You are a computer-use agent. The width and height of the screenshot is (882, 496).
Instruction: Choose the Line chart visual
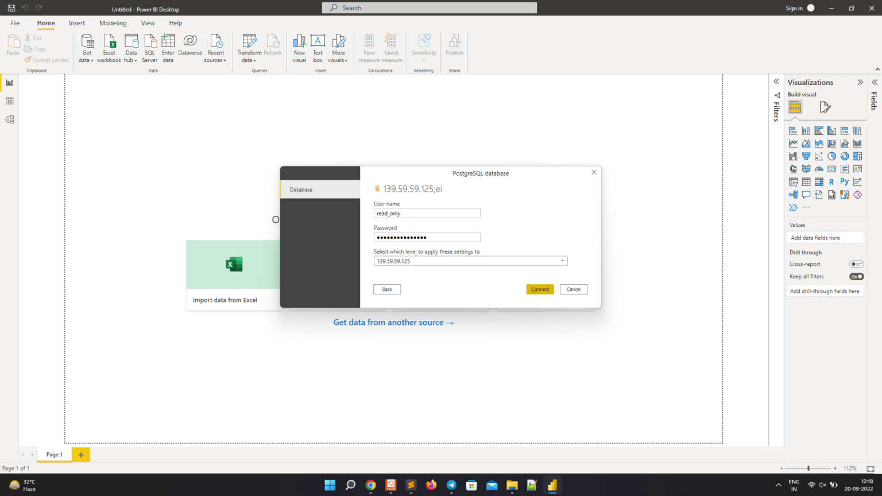(793, 144)
